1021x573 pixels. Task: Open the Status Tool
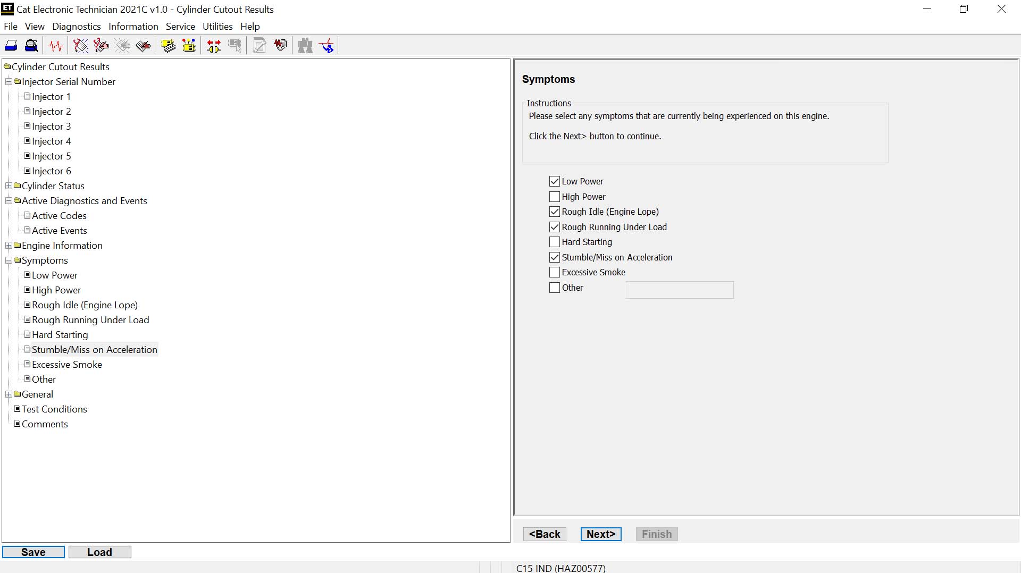click(56, 45)
